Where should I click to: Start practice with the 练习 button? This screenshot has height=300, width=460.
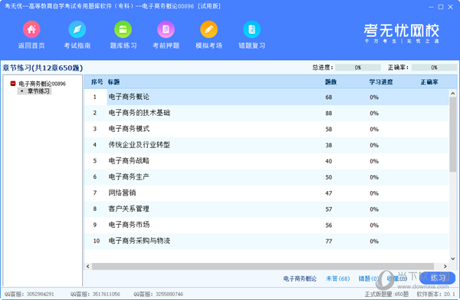(x=438, y=278)
